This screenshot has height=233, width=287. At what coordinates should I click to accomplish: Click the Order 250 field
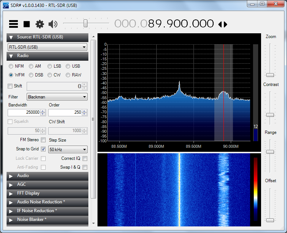65,112
